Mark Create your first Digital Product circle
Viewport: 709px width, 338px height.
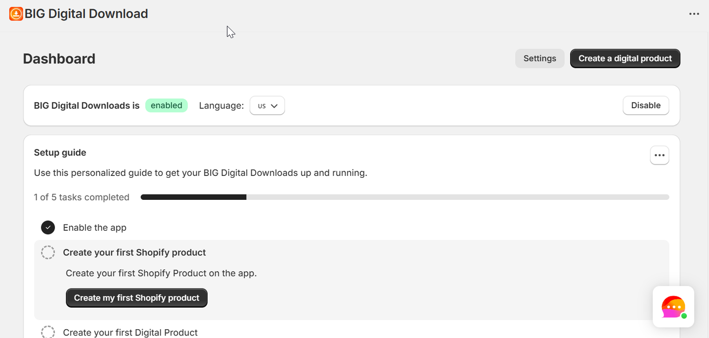[x=48, y=332]
